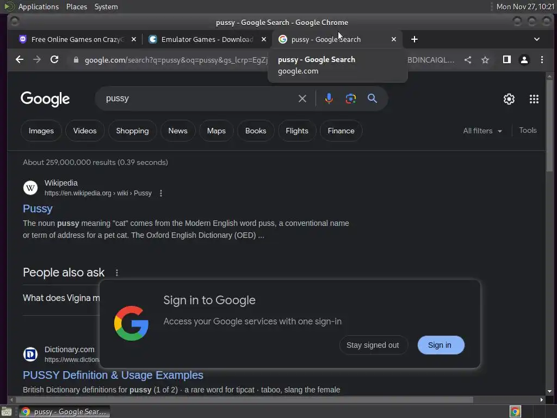Click Stay signed out button
Image resolution: width=557 pixels, height=418 pixels.
coord(373,345)
